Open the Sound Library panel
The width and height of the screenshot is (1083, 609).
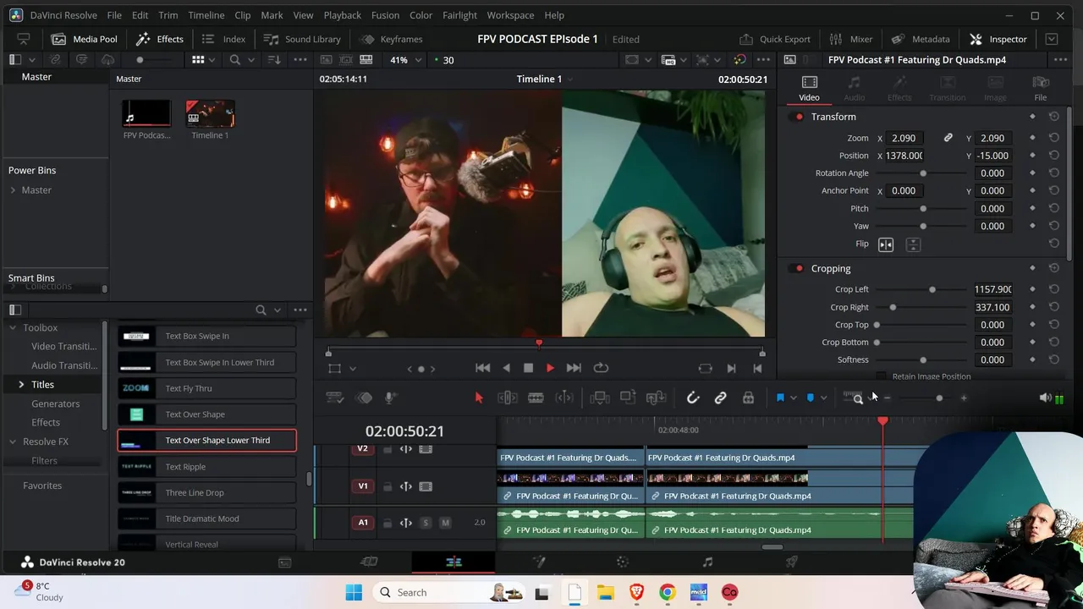tap(302, 39)
